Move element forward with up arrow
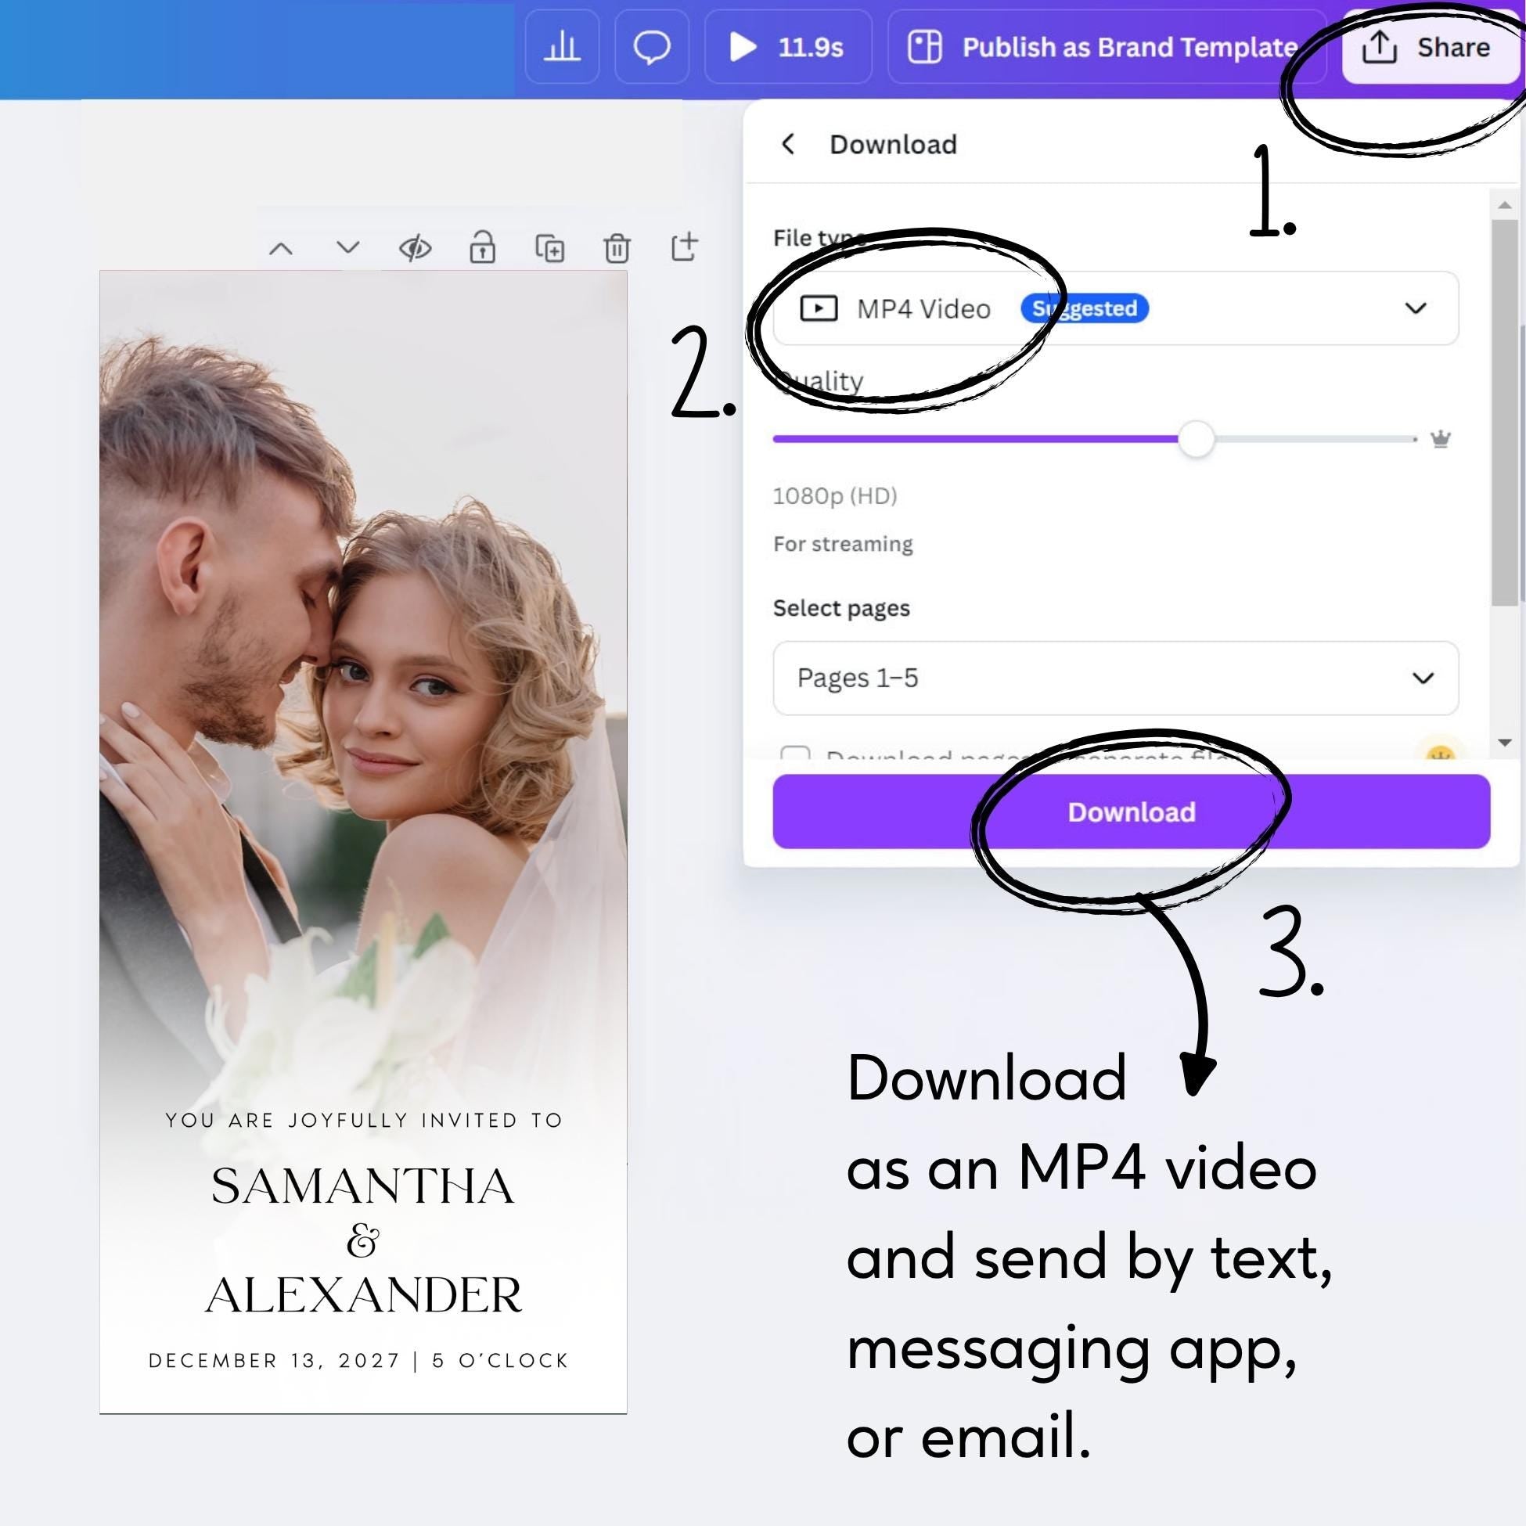Viewport: 1526px width, 1526px height. tap(280, 247)
